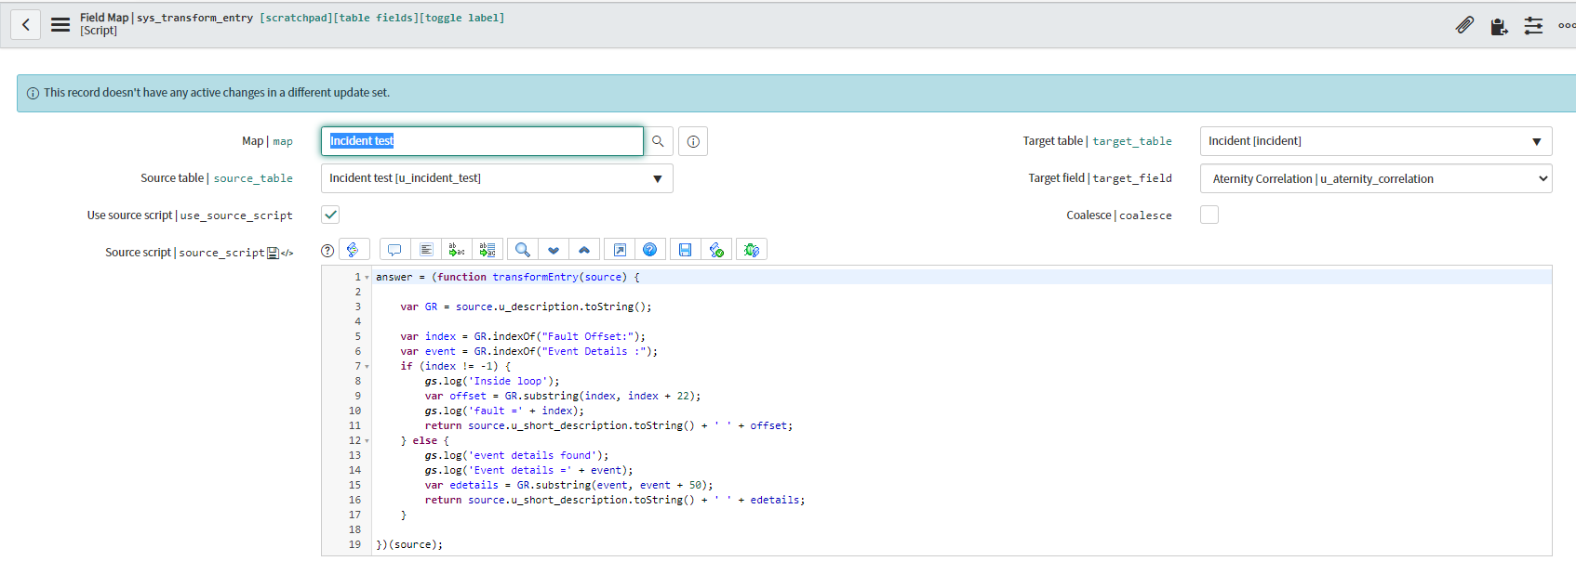Open the script debugger bug icon
The height and width of the screenshot is (561, 1576).
click(x=752, y=250)
